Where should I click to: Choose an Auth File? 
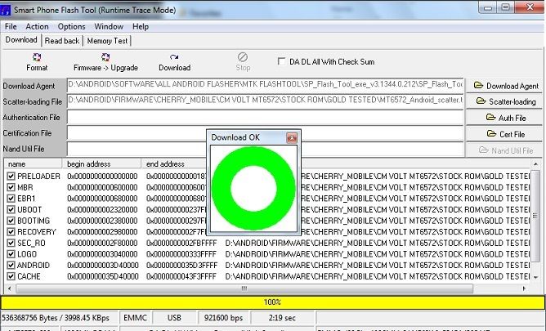click(x=506, y=118)
